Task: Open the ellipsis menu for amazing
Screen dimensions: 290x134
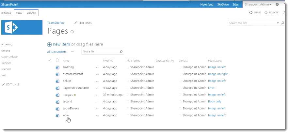Action: (x=98, y=67)
